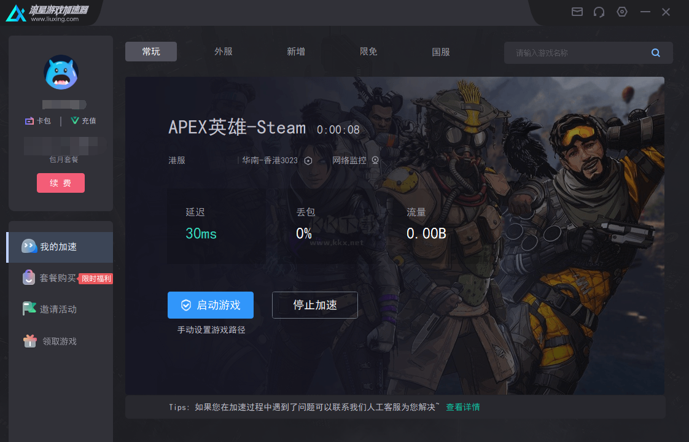Switch to the 国服 tab
Screen dimensions: 689x442
pyautogui.click(x=441, y=52)
